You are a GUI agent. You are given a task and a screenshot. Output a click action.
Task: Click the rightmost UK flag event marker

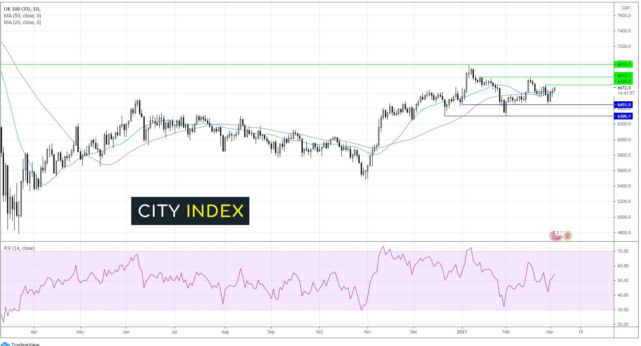tap(567, 236)
